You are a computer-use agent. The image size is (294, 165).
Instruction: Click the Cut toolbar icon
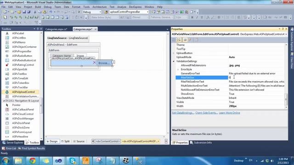[x=35, y=12]
